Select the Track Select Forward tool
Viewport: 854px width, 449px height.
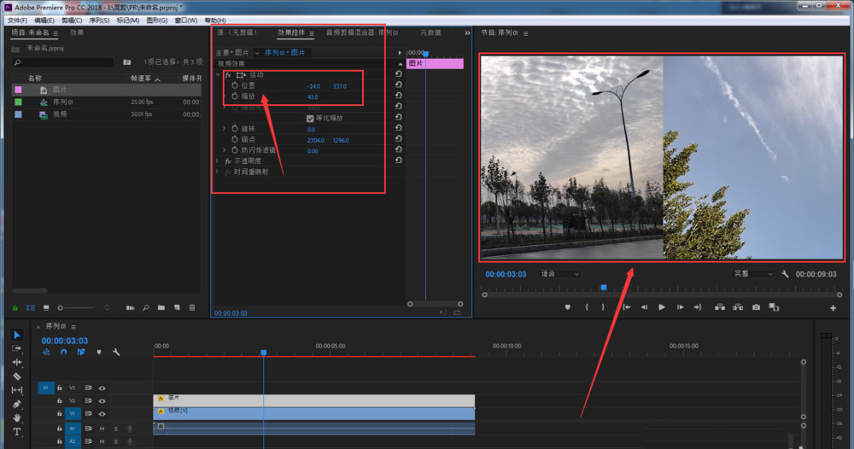tap(17, 348)
